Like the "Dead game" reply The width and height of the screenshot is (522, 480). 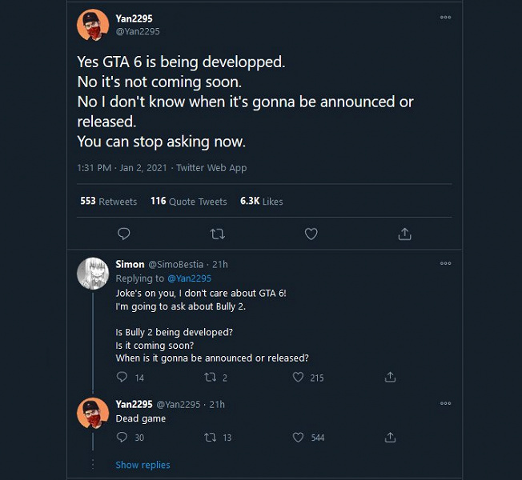298,438
